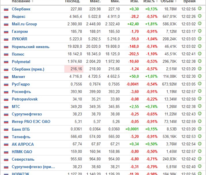Viewport: 206px width, 175px height.
Task: Open the Магнит stock link
Action: [x=18, y=77]
